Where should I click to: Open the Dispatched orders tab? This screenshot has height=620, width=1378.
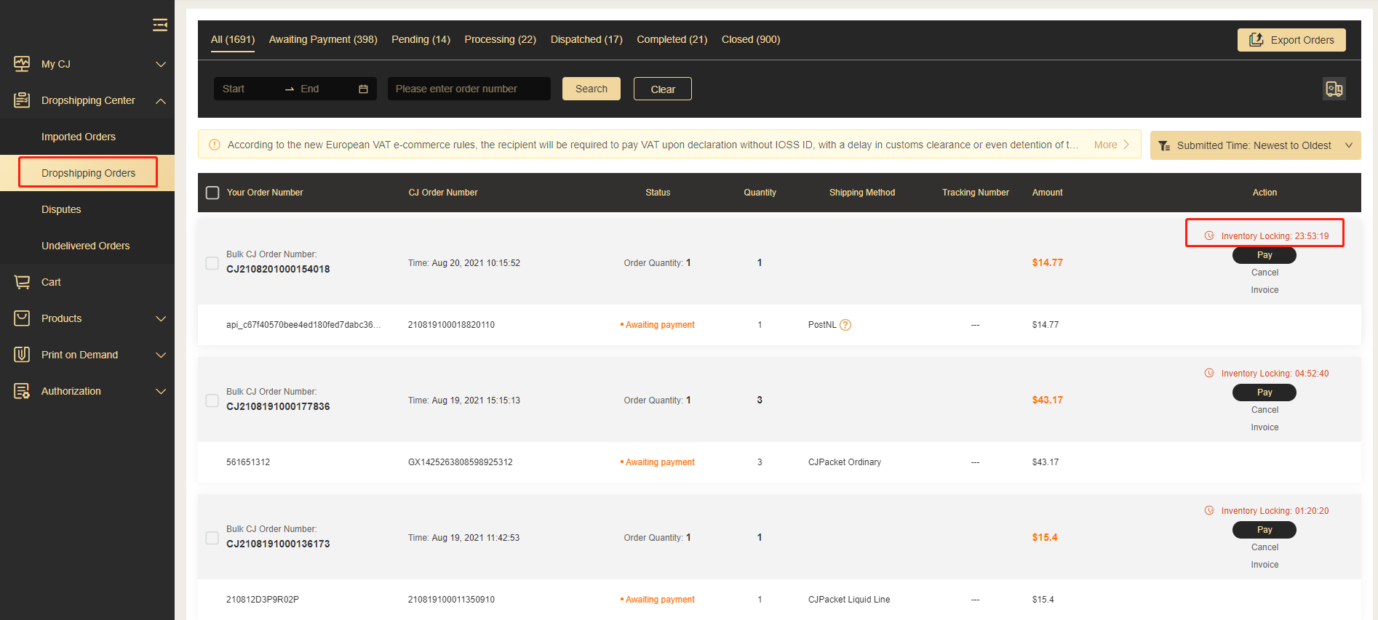[x=586, y=39]
